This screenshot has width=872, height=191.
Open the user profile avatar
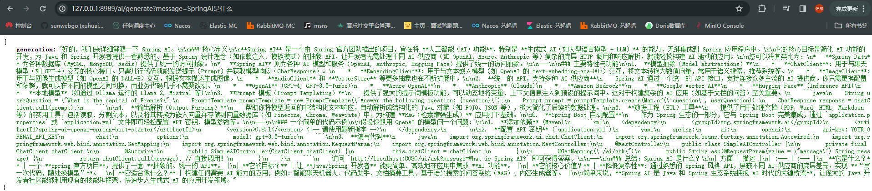[819, 9]
